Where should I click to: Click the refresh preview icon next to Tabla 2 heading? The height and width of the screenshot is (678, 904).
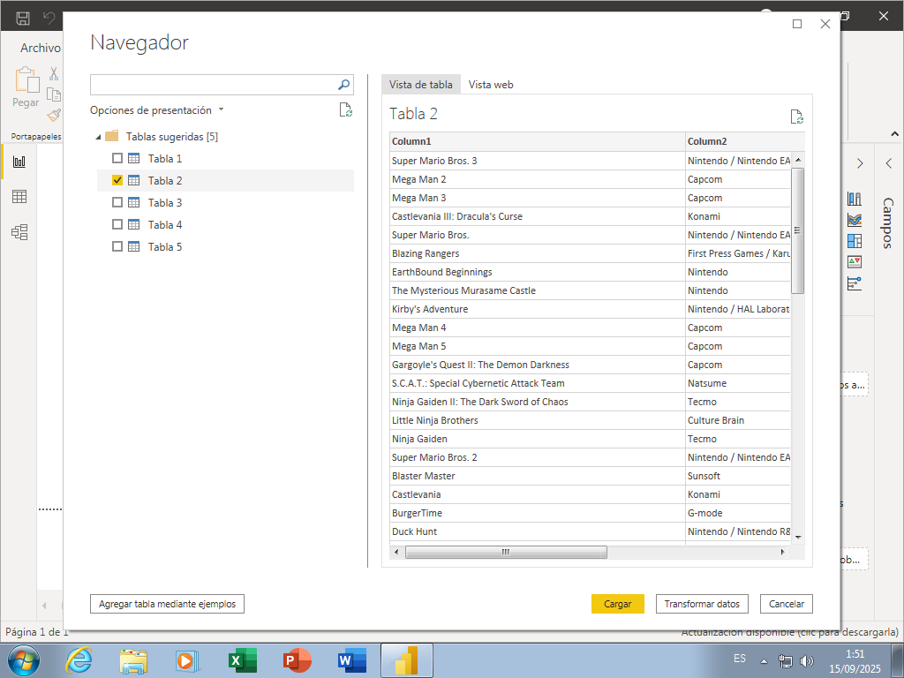tap(797, 117)
